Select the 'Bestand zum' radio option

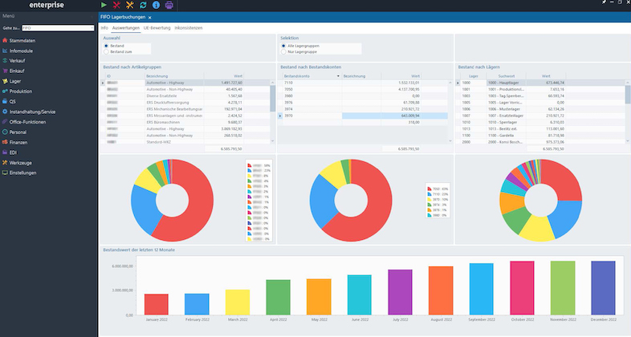[106, 52]
